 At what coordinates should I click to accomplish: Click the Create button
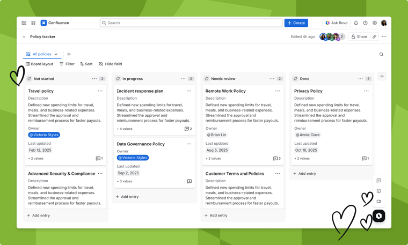[x=296, y=23]
